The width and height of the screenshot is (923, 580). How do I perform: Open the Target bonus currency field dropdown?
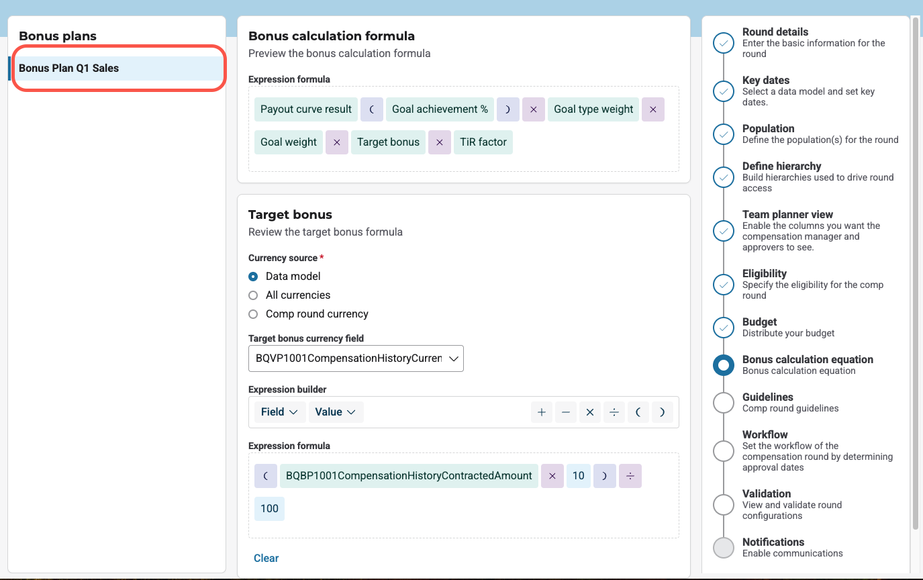[356, 358]
